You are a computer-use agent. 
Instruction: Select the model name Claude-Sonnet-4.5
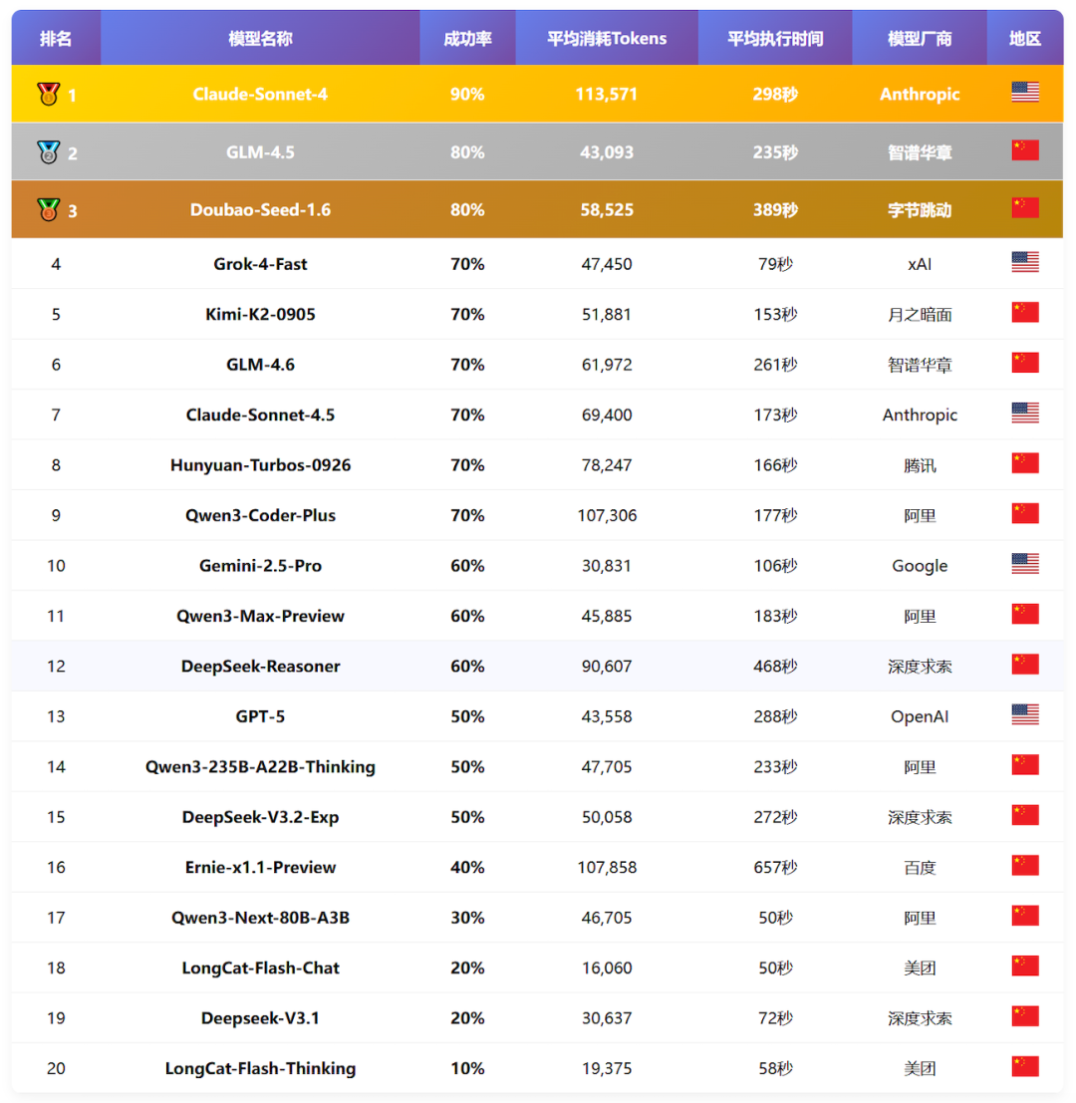pyautogui.click(x=260, y=415)
